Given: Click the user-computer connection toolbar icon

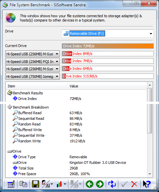Looking at the screenshot, I should [x=46, y=184].
